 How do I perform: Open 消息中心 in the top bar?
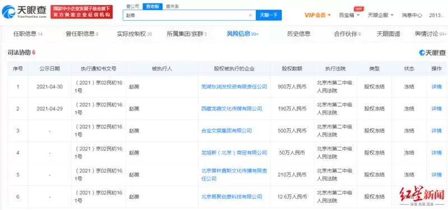412,15
